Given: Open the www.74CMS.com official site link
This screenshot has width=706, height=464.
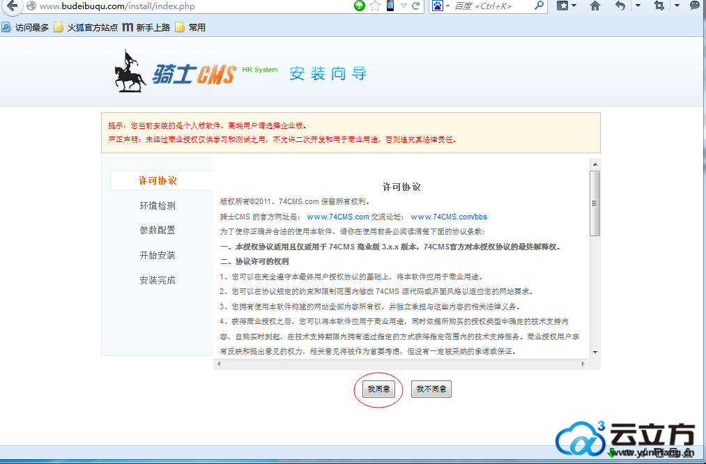Looking at the screenshot, I should [338, 217].
